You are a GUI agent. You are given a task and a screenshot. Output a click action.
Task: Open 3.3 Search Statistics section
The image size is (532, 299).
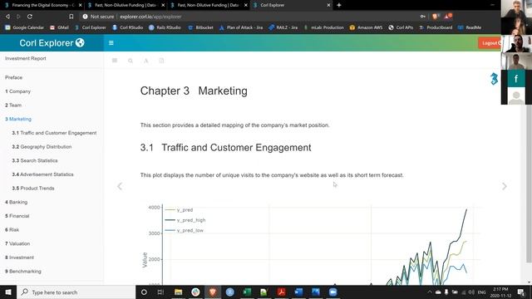(35, 160)
